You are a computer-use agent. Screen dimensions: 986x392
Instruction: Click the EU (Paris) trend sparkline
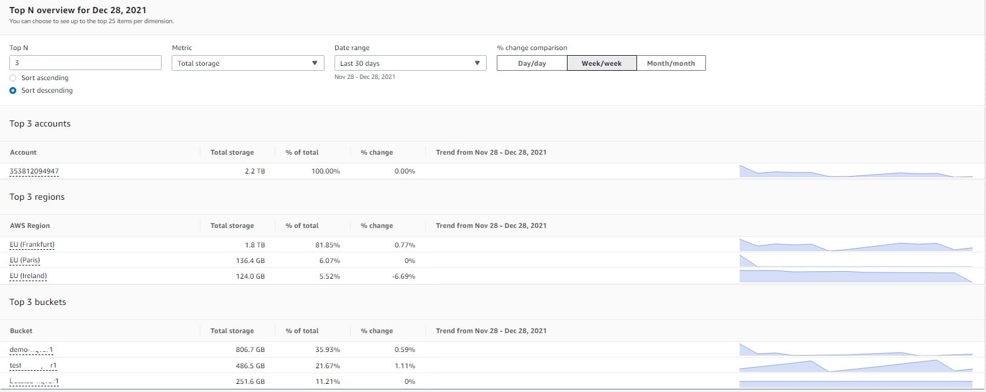pos(856,261)
